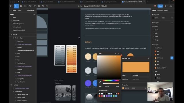Open the Example Screens page

[x=19, y=30]
